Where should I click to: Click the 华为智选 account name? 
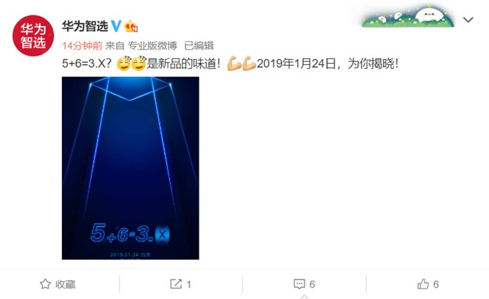[85, 26]
